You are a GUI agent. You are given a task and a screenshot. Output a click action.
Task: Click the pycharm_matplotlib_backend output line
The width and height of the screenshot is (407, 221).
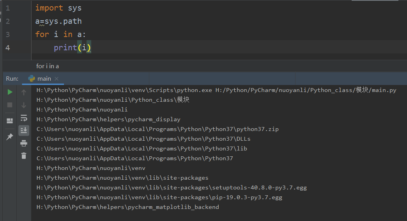(128, 207)
